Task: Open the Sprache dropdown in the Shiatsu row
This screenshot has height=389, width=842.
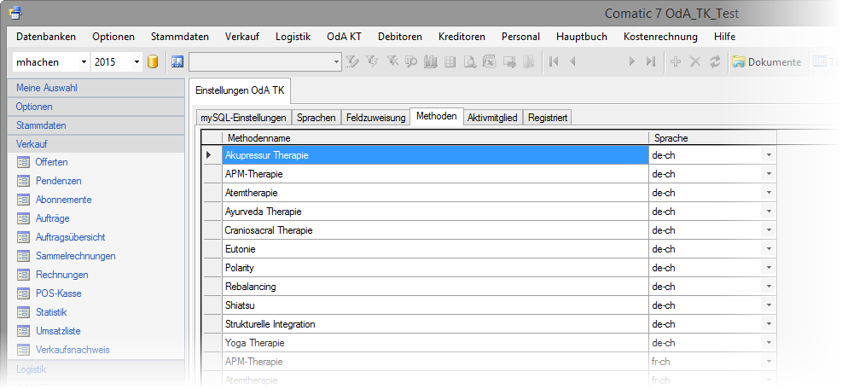Action: (x=769, y=305)
